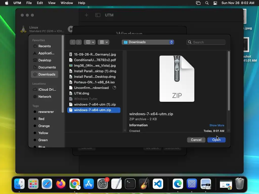
Task: Open Spotlight search in the menu bar
Action: pyautogui.click(x=207, y=3)
